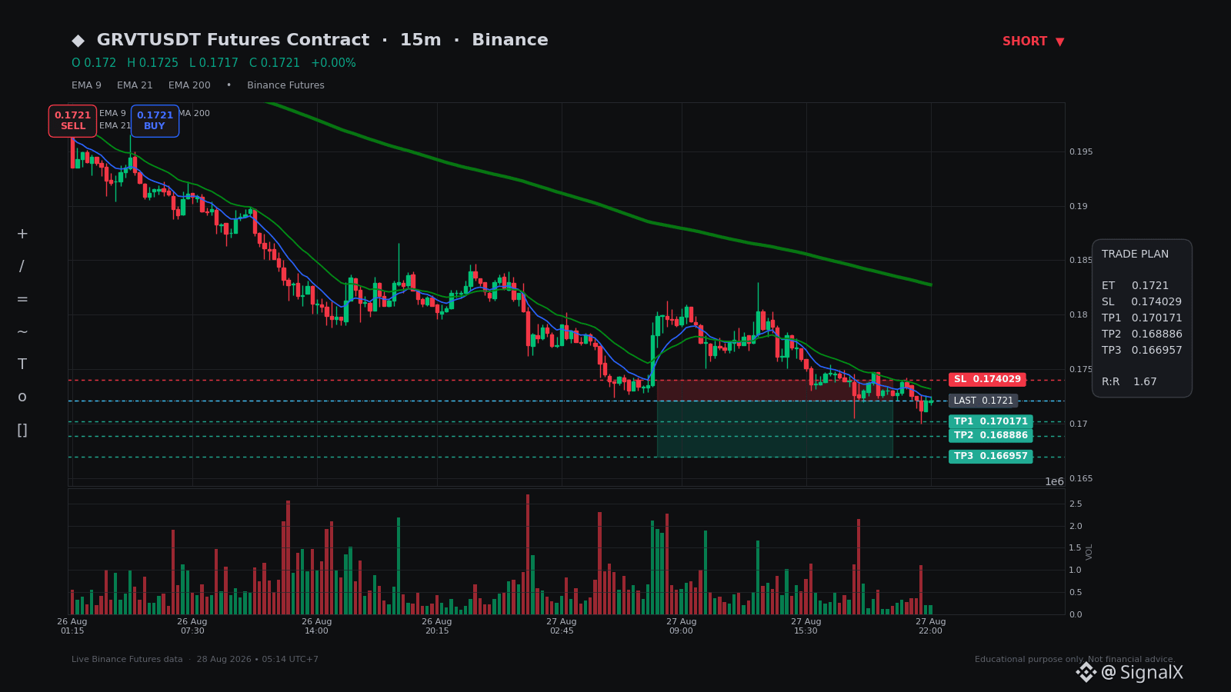This screenshot has width=1231, height=692.
Task: Click EMA 9 in the header indicator row
Action: 86,85
